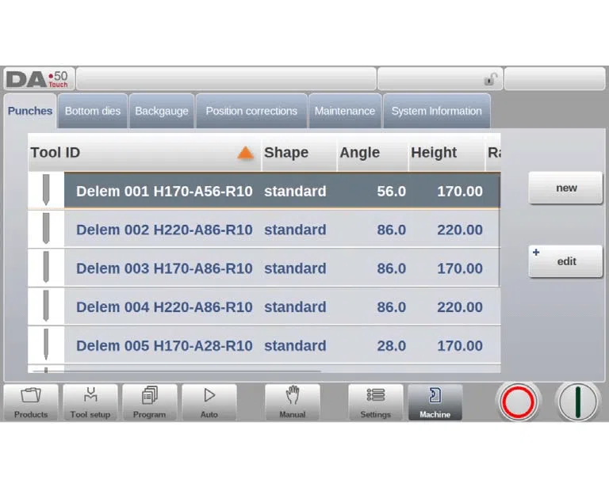The image size is (609, 487).
Task: Open the Backgauge tab
Action: [x=162, y=111]
